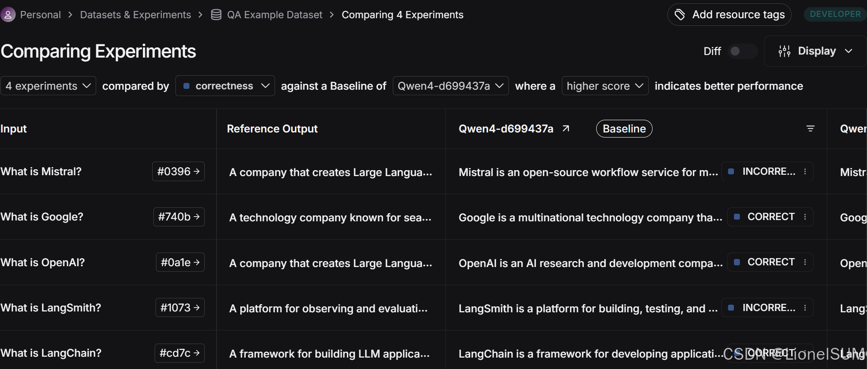Open Qwen4-d699437a experiment via arrow icon
The image size is (867, 369).
coord(566,129)
